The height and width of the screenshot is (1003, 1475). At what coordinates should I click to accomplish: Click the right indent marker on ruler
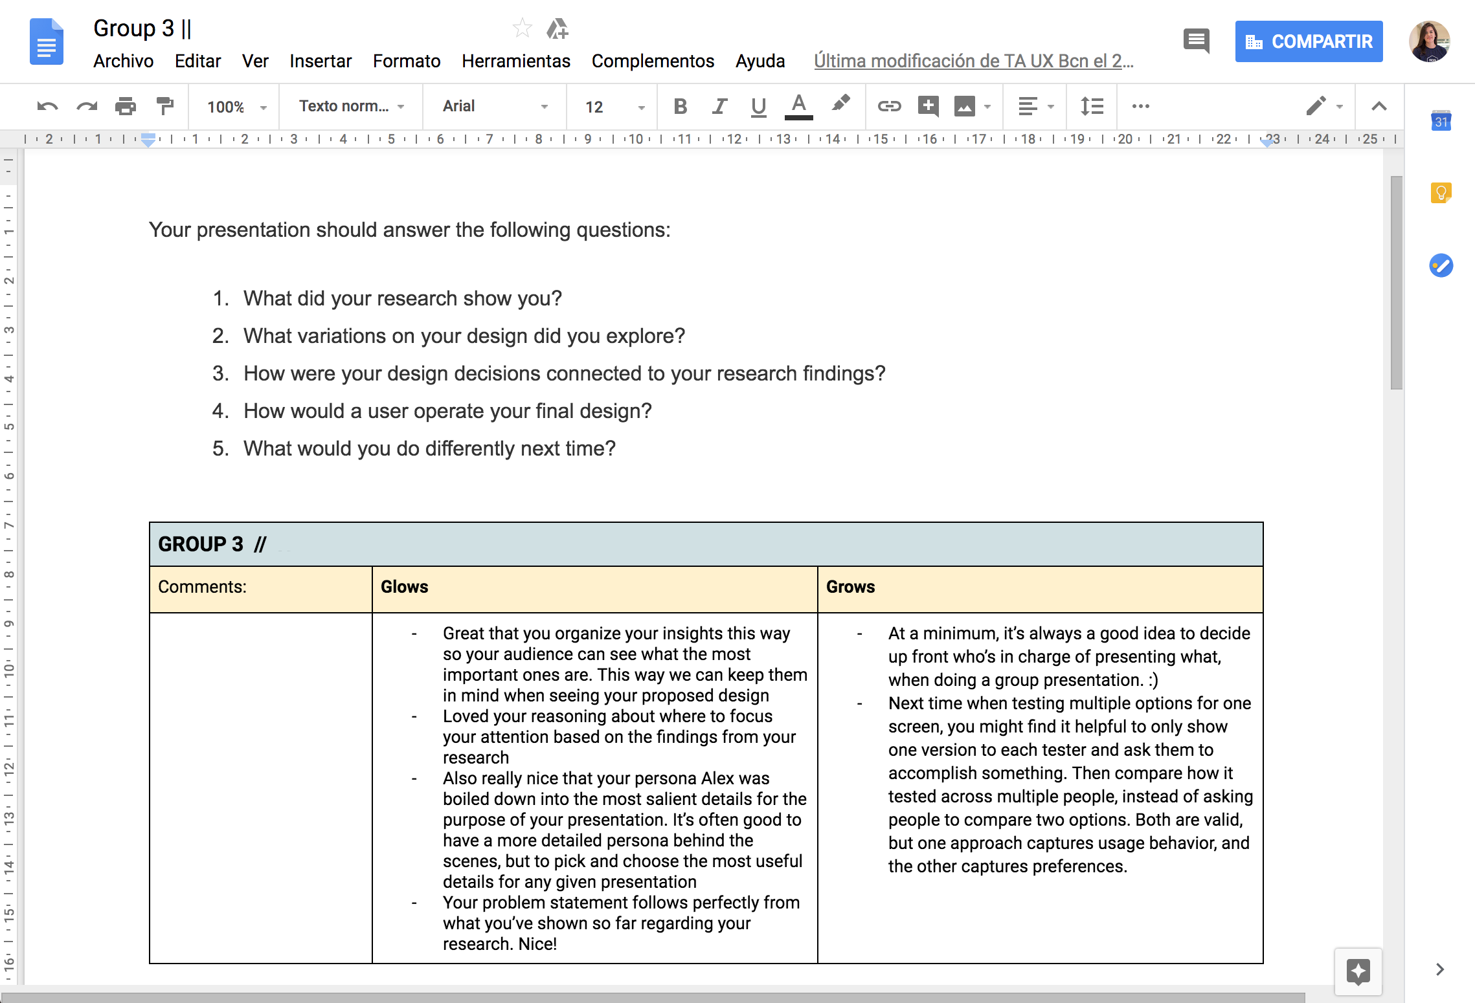[x=1267, y=142]
